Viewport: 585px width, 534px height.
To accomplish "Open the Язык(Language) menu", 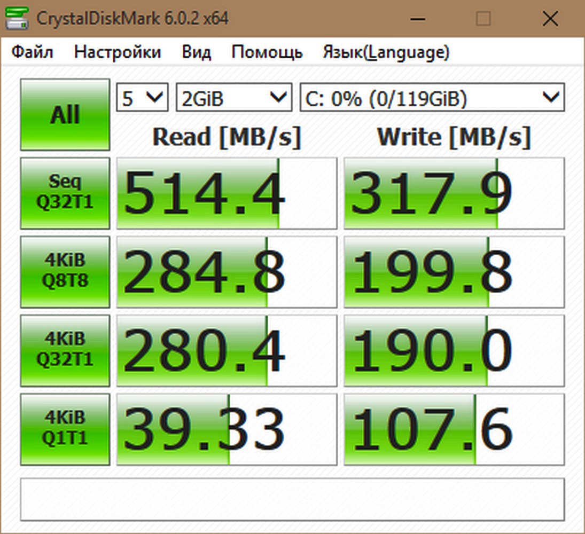I will [x=385, y=52].
